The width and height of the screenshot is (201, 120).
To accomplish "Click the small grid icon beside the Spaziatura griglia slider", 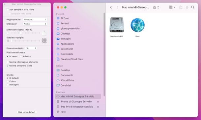I will click(8, 41).
